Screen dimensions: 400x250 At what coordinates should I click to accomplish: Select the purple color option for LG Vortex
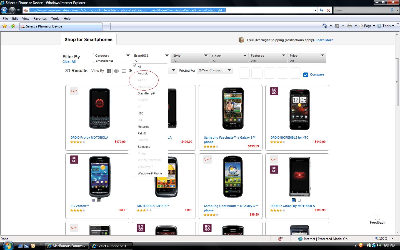94,200
